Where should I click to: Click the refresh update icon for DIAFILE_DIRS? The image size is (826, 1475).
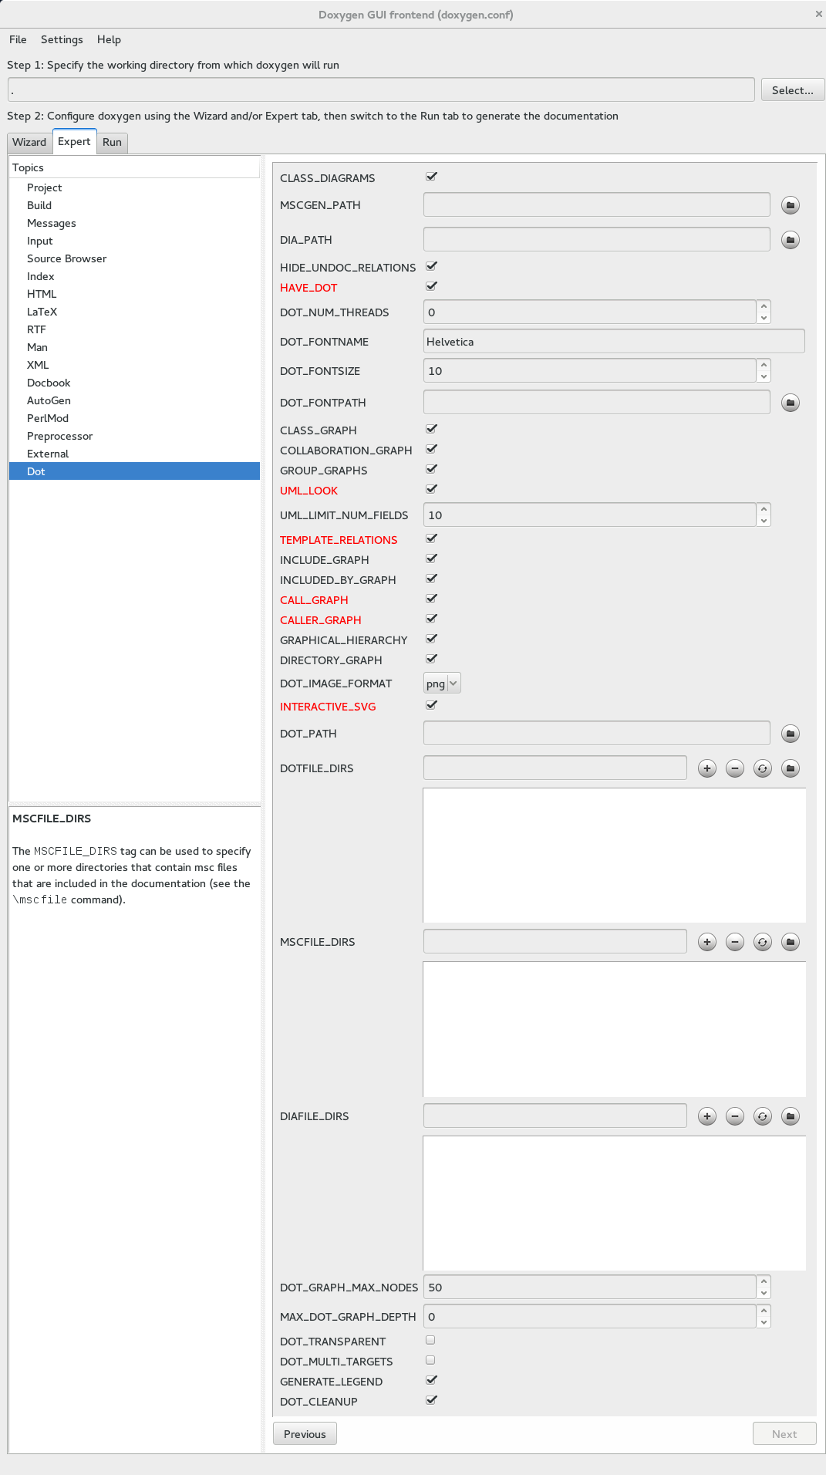[x=762, y=1116]
